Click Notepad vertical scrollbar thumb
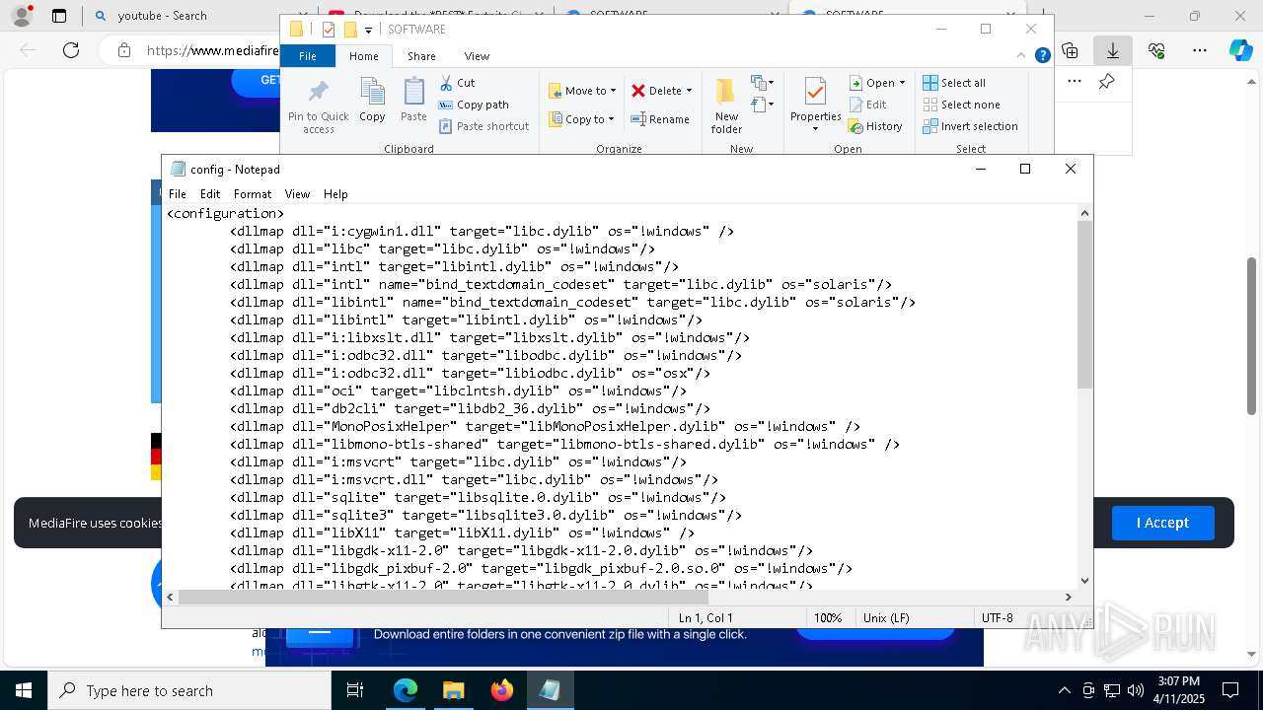 1084,304
